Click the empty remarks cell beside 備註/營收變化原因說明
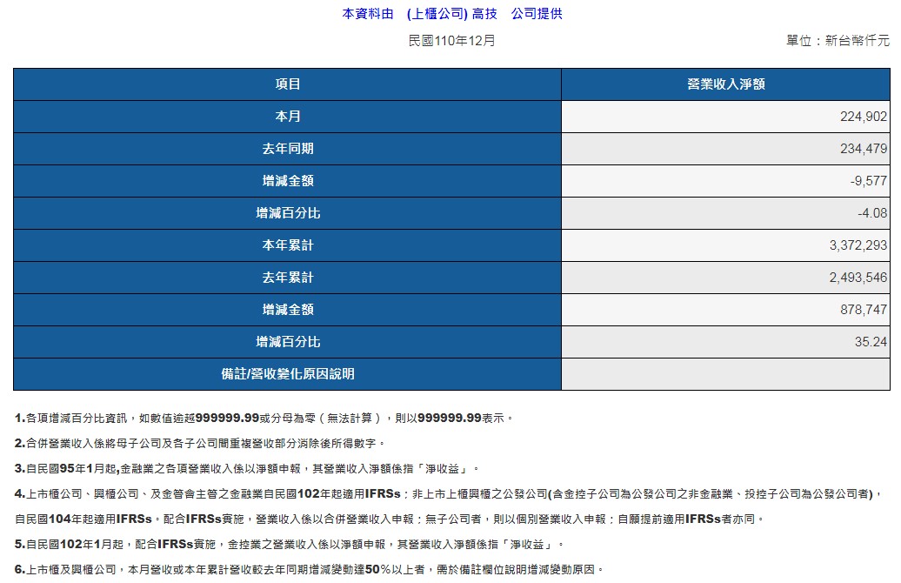Screen dimensions: 901x583 point(725,374)
